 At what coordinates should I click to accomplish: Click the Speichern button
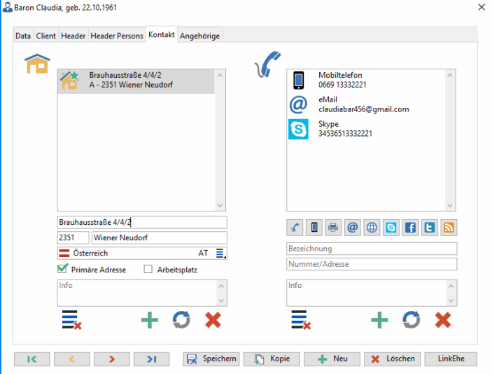[211, 359]
